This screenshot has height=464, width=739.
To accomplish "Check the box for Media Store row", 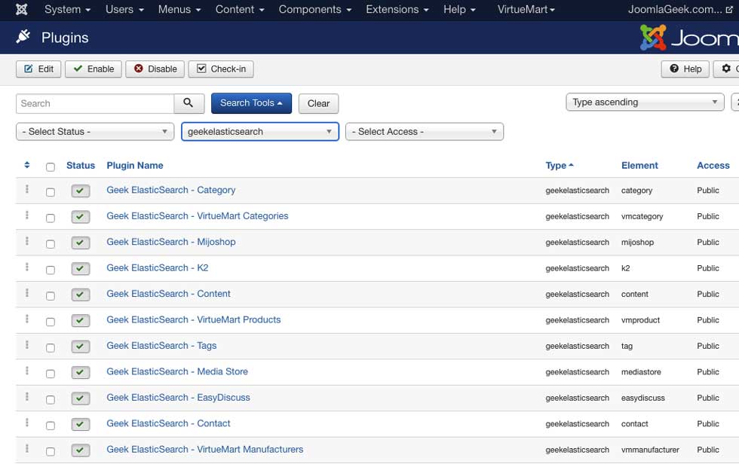I will click(x=51, y=374).
